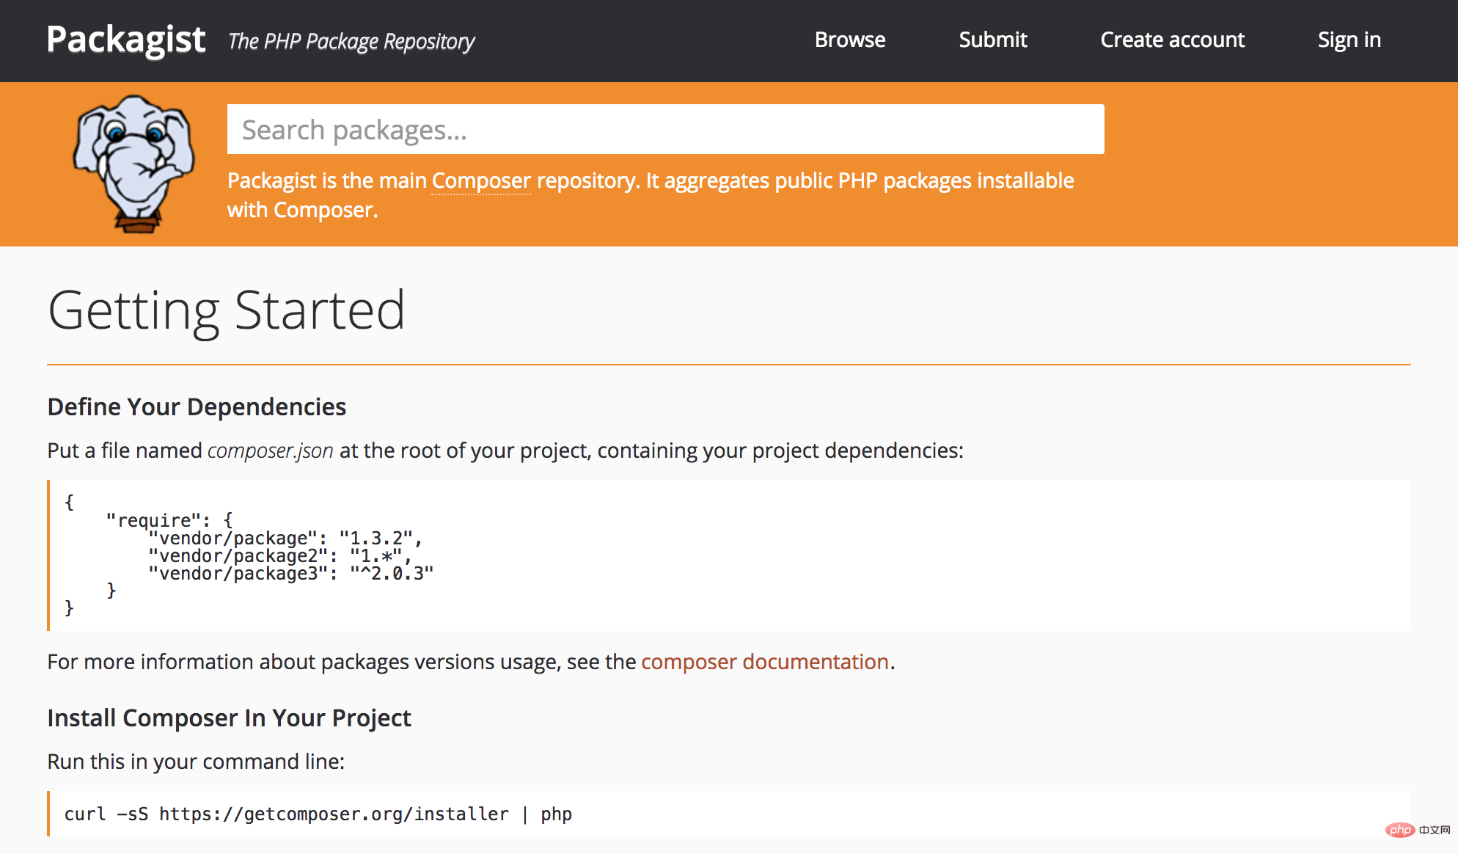Open the Composer link in the description
The height and width of the screenshot is (854, 1458).
[480, 180]
